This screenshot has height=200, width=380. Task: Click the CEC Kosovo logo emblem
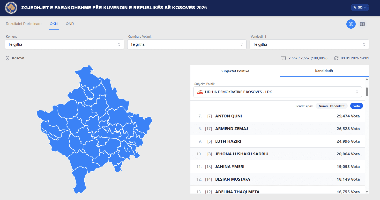tap(11, 8)
